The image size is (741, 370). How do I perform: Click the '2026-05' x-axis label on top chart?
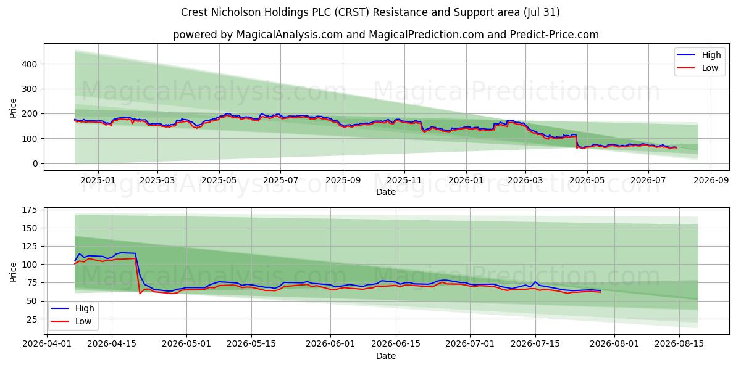[587, 180]
